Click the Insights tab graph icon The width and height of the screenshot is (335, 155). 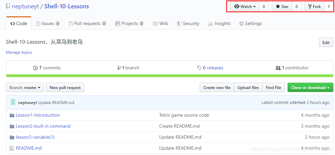coord(210,24)
